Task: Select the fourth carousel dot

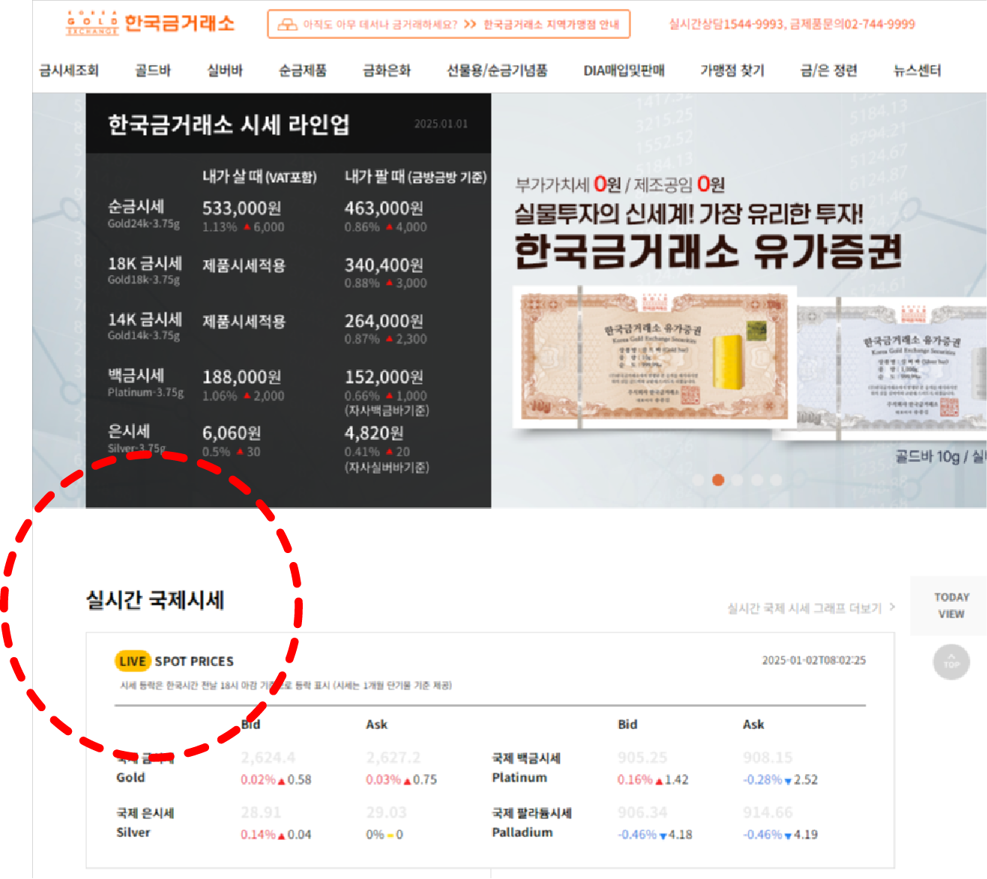Action: (x=757, y=480)
